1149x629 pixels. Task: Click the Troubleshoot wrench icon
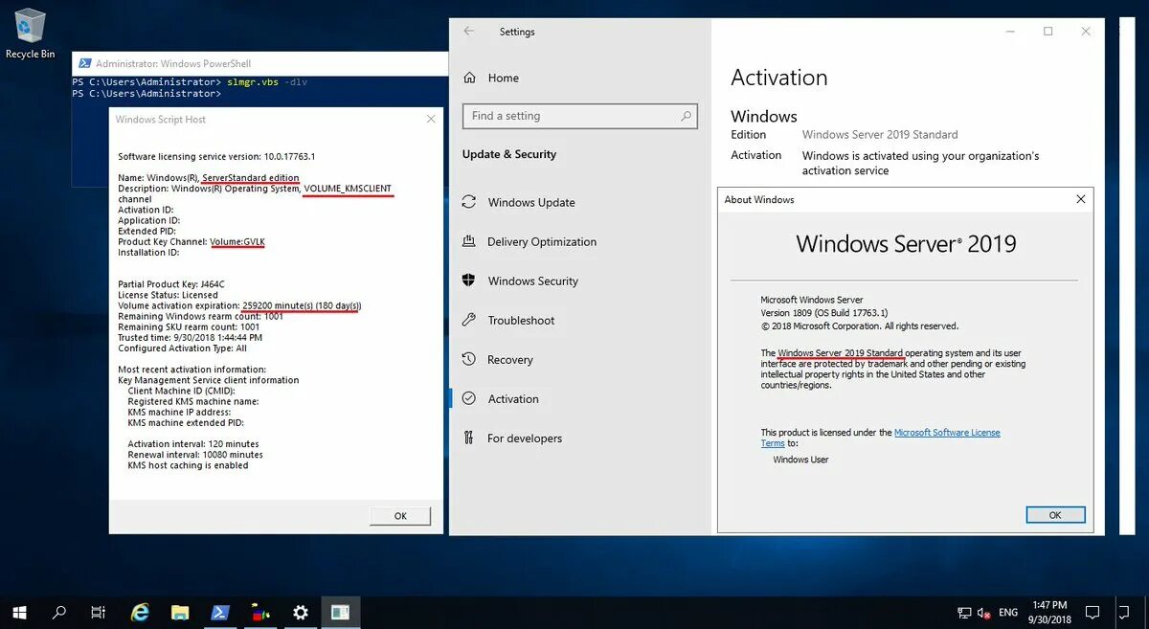tap(469, 320)
